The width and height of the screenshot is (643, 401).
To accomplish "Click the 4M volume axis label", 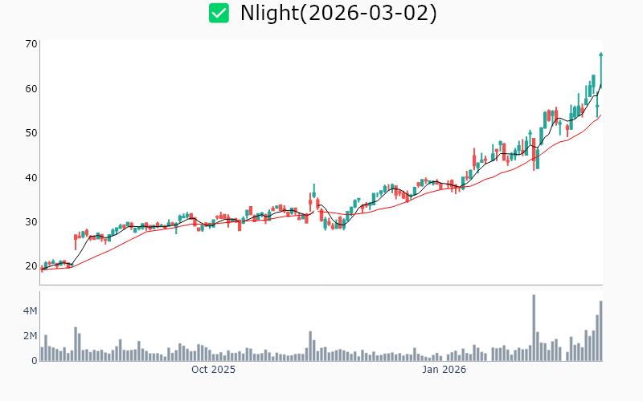I will coord(30,310).
